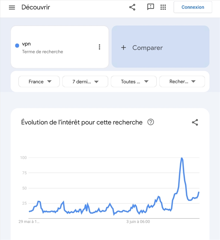Expand the France country dropdown

pos(39,82)
